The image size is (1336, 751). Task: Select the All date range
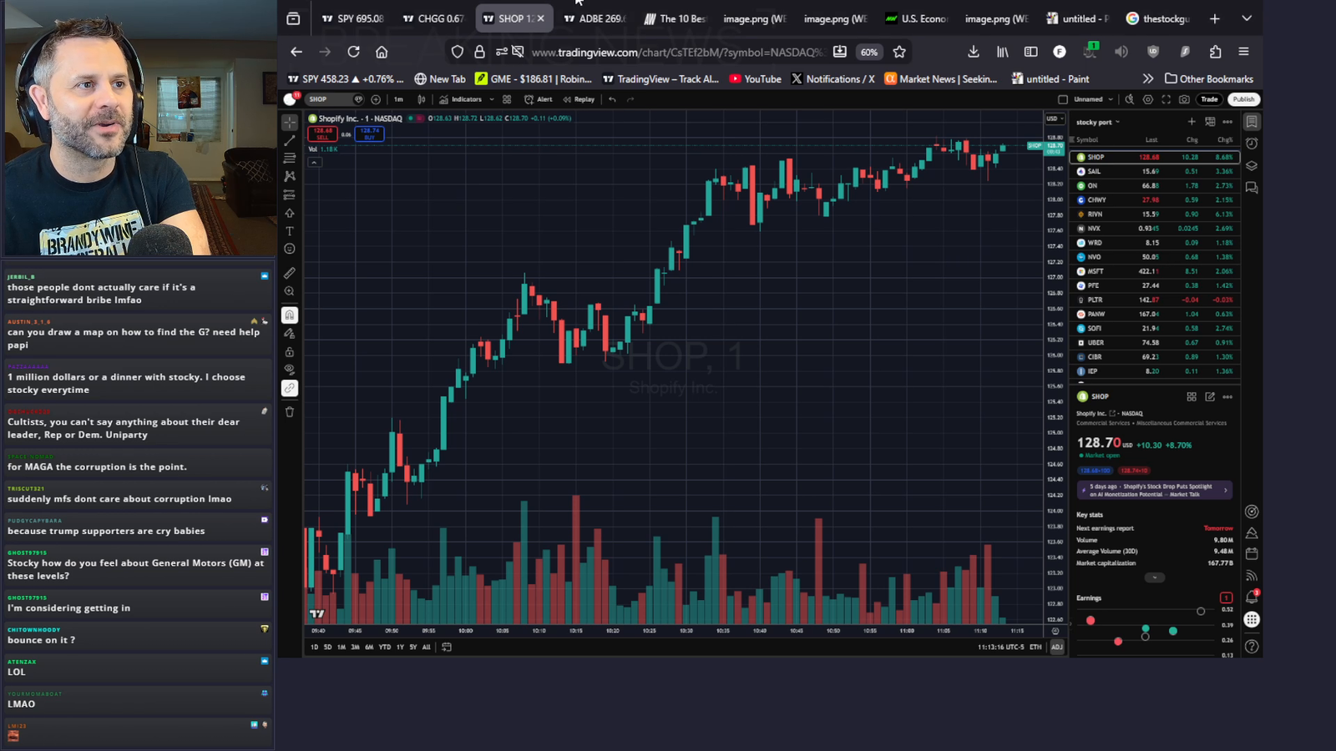(427, 647)
